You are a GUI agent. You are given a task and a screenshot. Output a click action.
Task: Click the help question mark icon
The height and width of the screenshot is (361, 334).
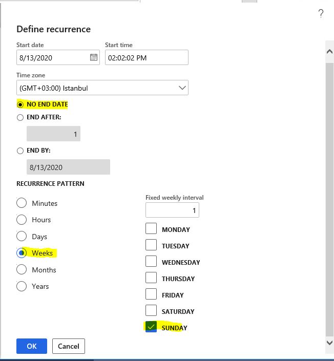pyautogui.click(x=321, y=13)
